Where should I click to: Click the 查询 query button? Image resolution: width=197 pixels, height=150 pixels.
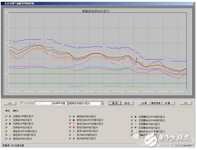tap(115, 103)
